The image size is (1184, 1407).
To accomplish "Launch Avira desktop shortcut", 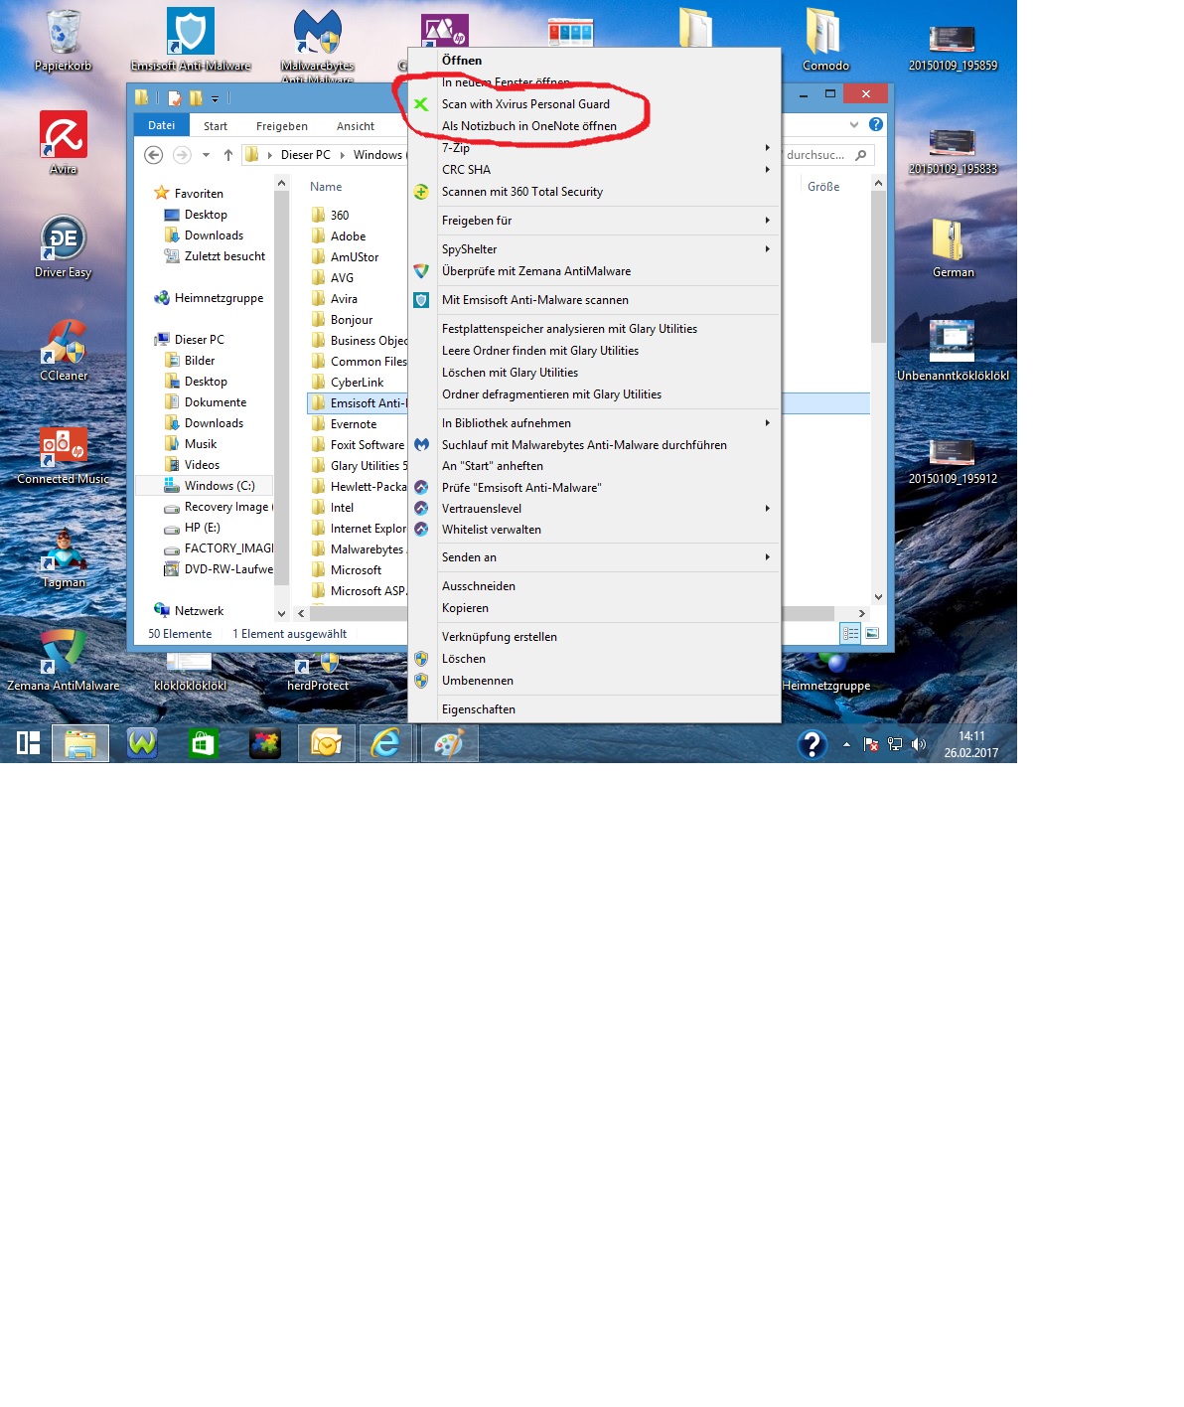I will [x=63, y=142].
